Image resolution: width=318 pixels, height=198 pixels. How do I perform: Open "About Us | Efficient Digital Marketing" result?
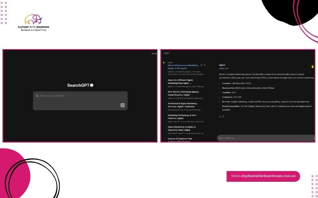(x=180, y=82)
